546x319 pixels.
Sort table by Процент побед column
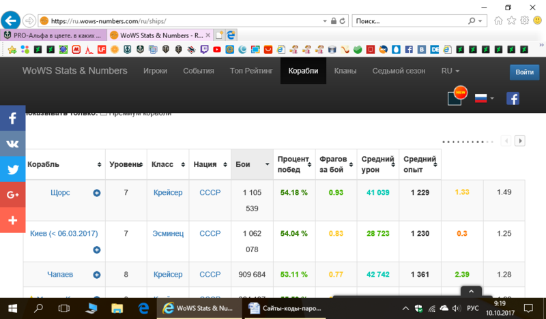click(294, 164)
